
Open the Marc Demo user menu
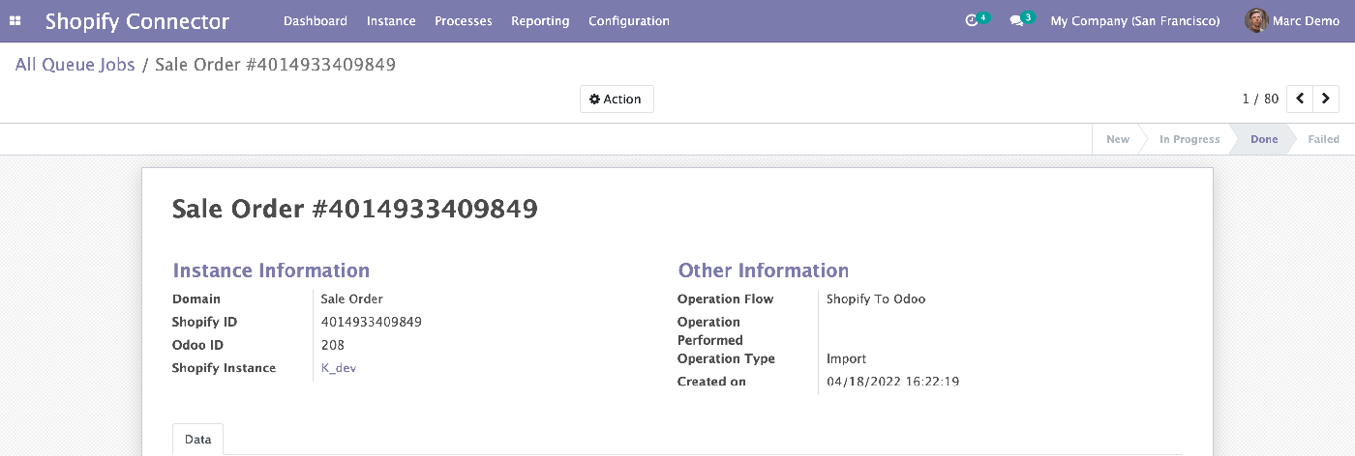(1292, 20)
